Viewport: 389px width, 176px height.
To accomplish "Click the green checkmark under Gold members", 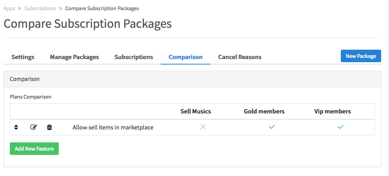I will 272,127.
